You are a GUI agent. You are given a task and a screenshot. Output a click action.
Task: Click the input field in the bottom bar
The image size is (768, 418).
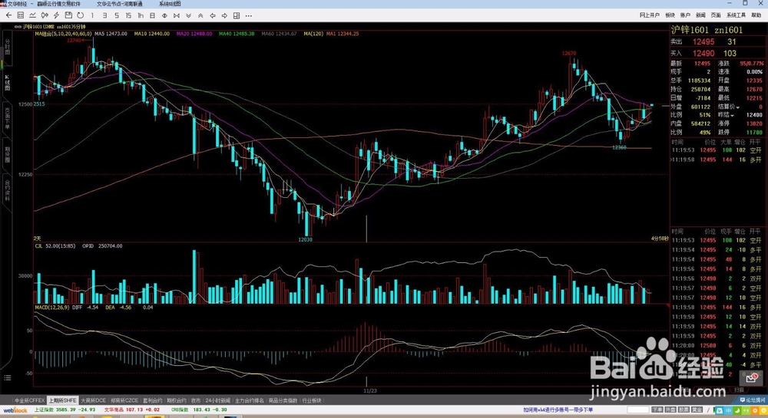coord(638,410)
